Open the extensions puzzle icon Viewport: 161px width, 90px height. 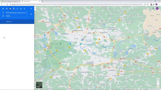(154, 4)
